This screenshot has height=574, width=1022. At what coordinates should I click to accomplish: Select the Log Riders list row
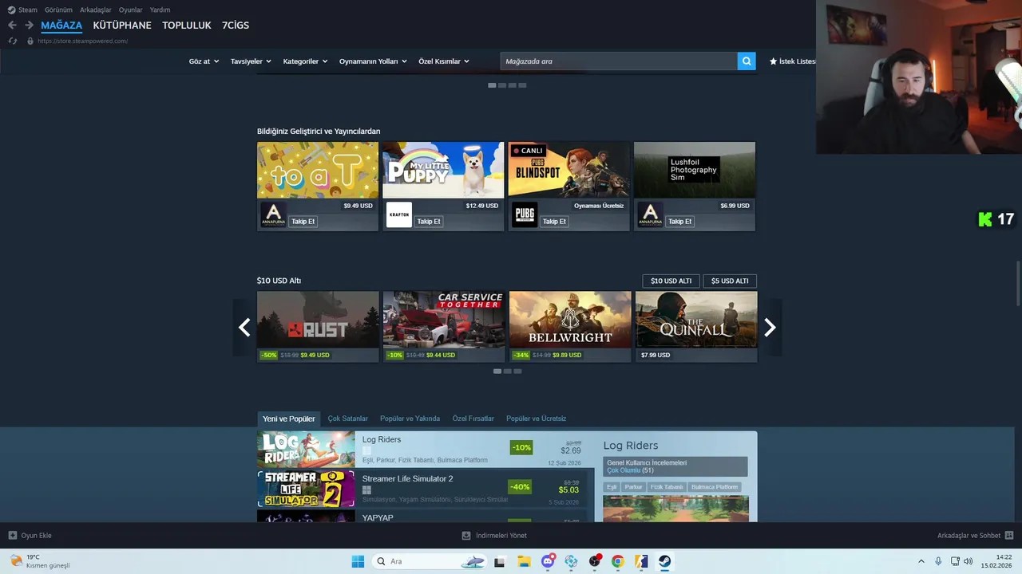click(x=426, y=450)
